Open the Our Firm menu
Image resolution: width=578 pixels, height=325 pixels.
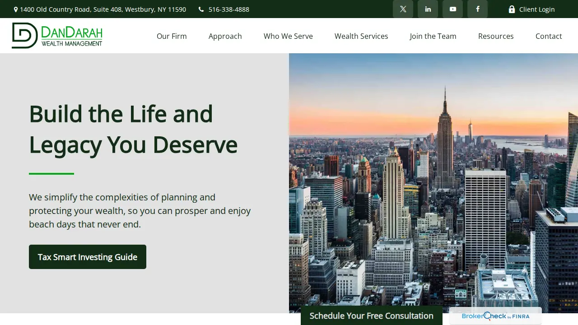[172, 36]
